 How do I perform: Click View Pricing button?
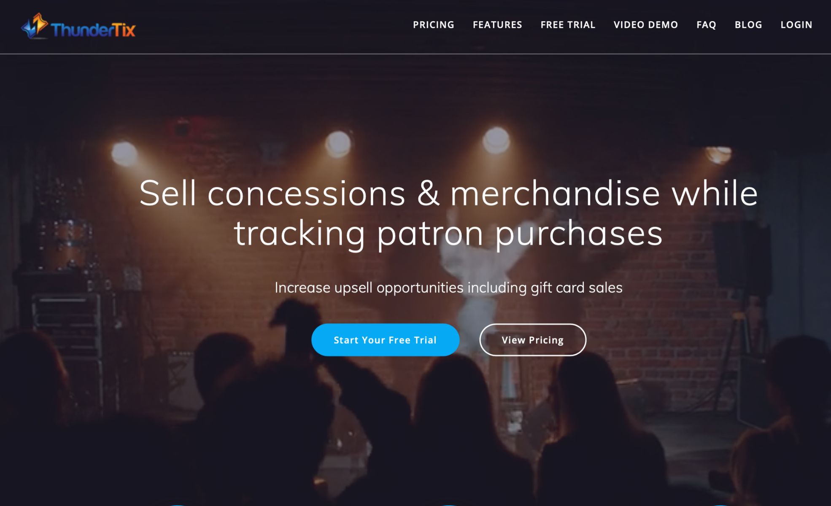click(x=532, y=339)
